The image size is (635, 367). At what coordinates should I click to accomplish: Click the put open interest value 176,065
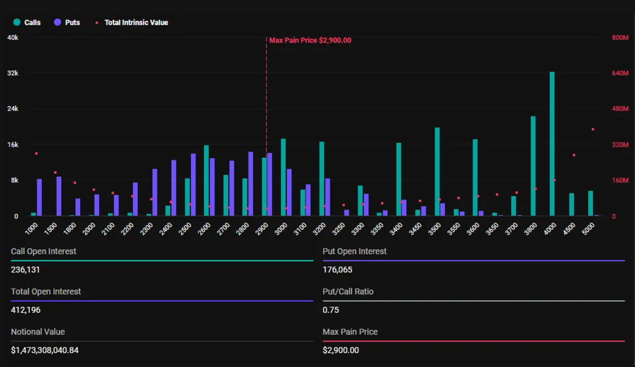point(337,270)
